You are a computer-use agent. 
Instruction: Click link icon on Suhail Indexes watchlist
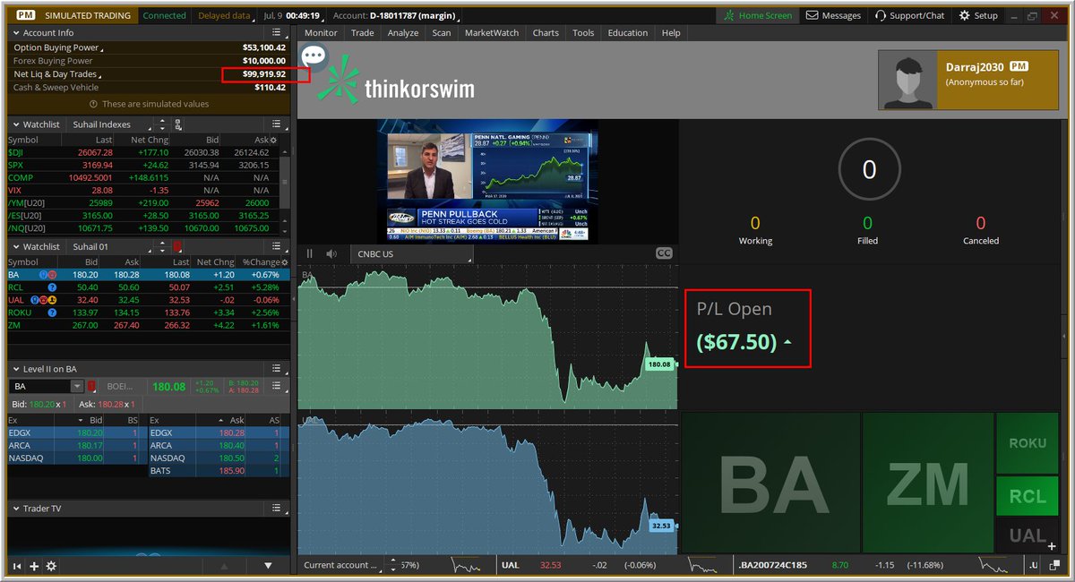pyautogui.click(x=178, y=124)
